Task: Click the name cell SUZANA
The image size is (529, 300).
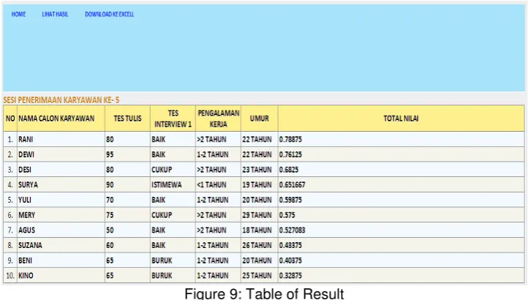Action: (61, 245)
